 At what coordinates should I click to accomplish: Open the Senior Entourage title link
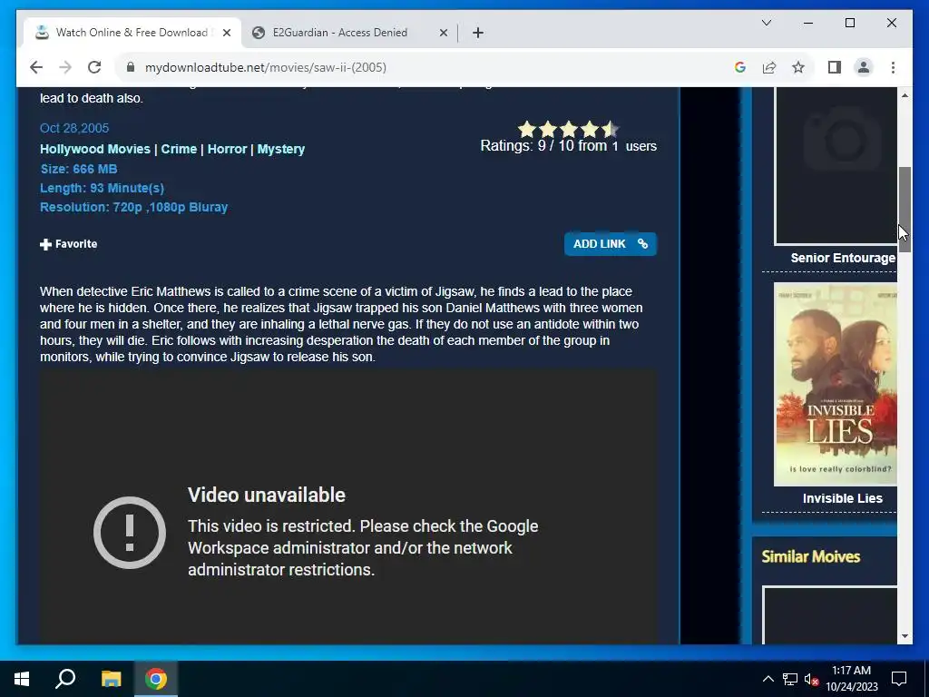click(843, 258)
